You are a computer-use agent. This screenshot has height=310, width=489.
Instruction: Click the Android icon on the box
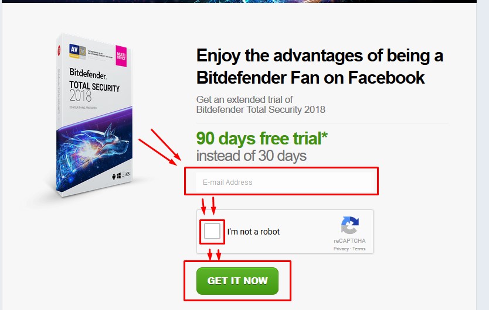click(x=114, y=177)
